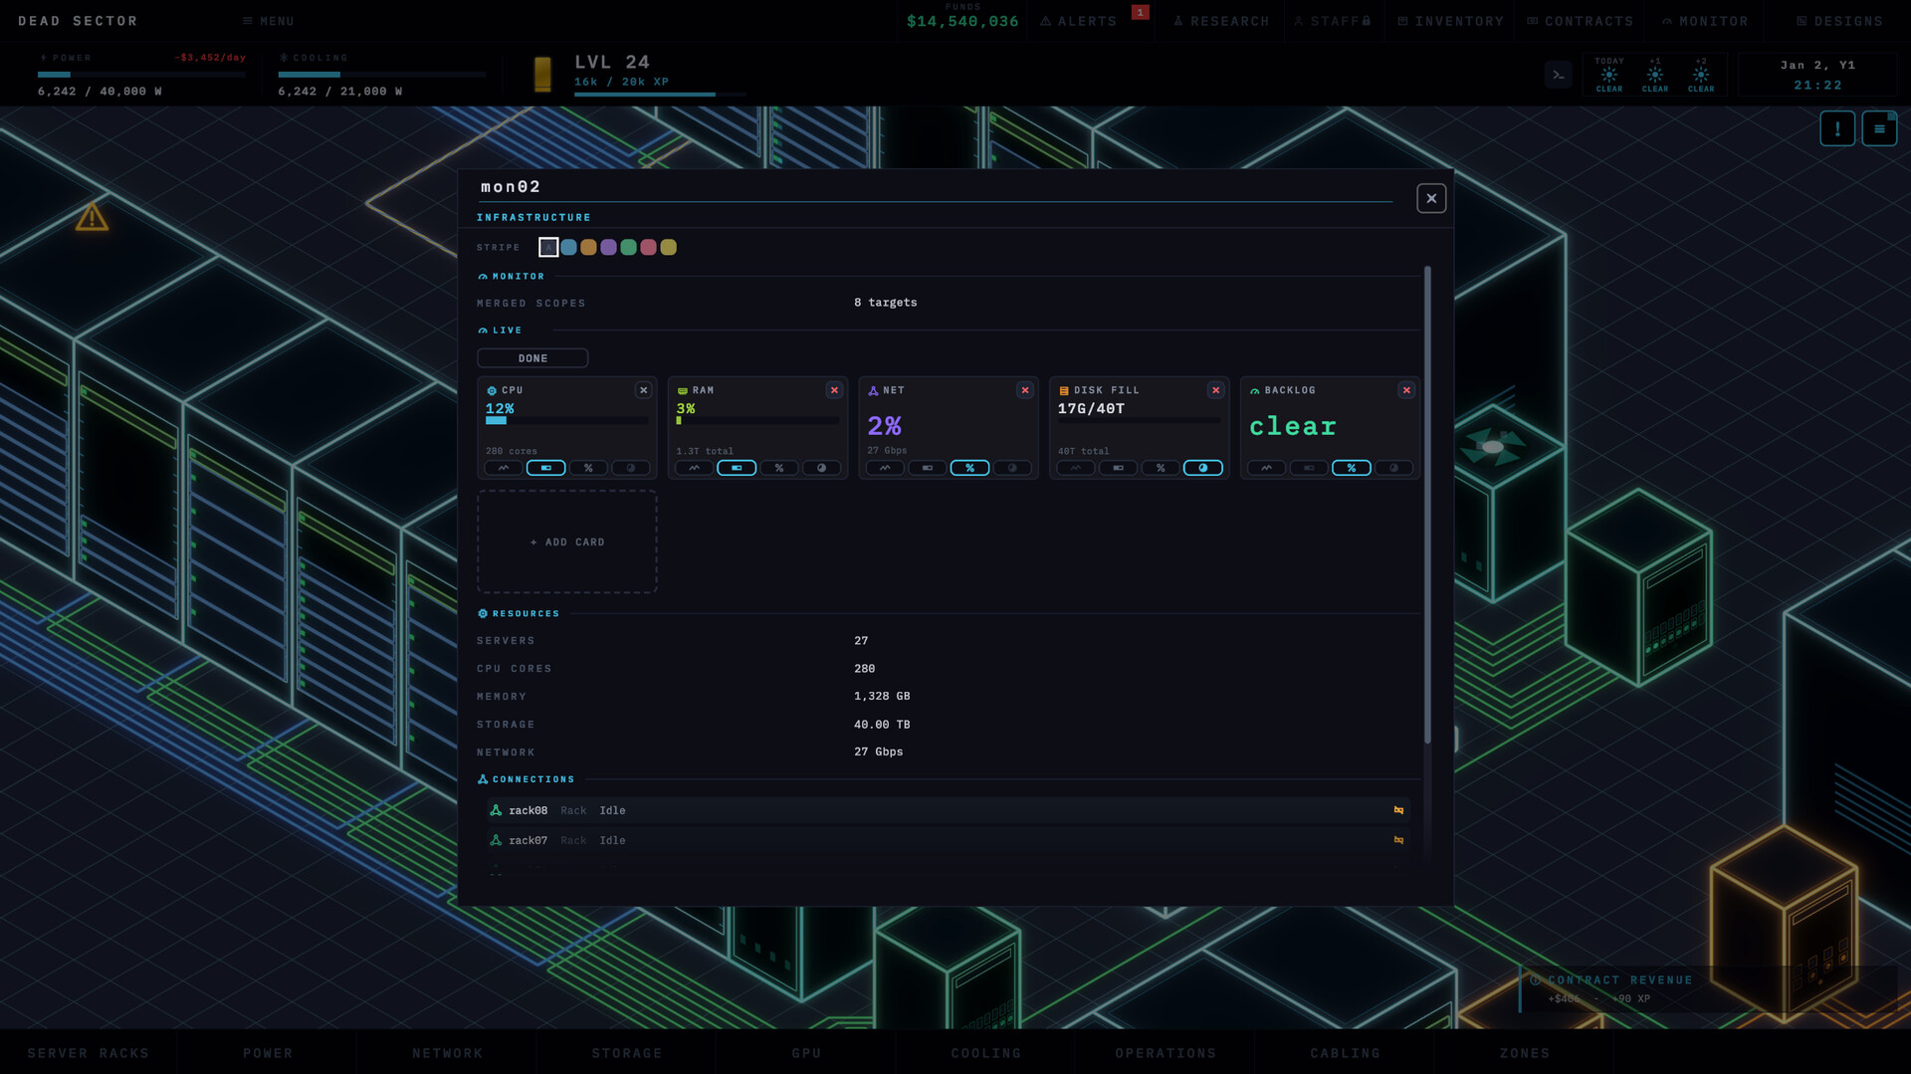Open the terminal console icon
Image resolution: width=1911 pixels, height=1074 pixels.
point(1559,75)
